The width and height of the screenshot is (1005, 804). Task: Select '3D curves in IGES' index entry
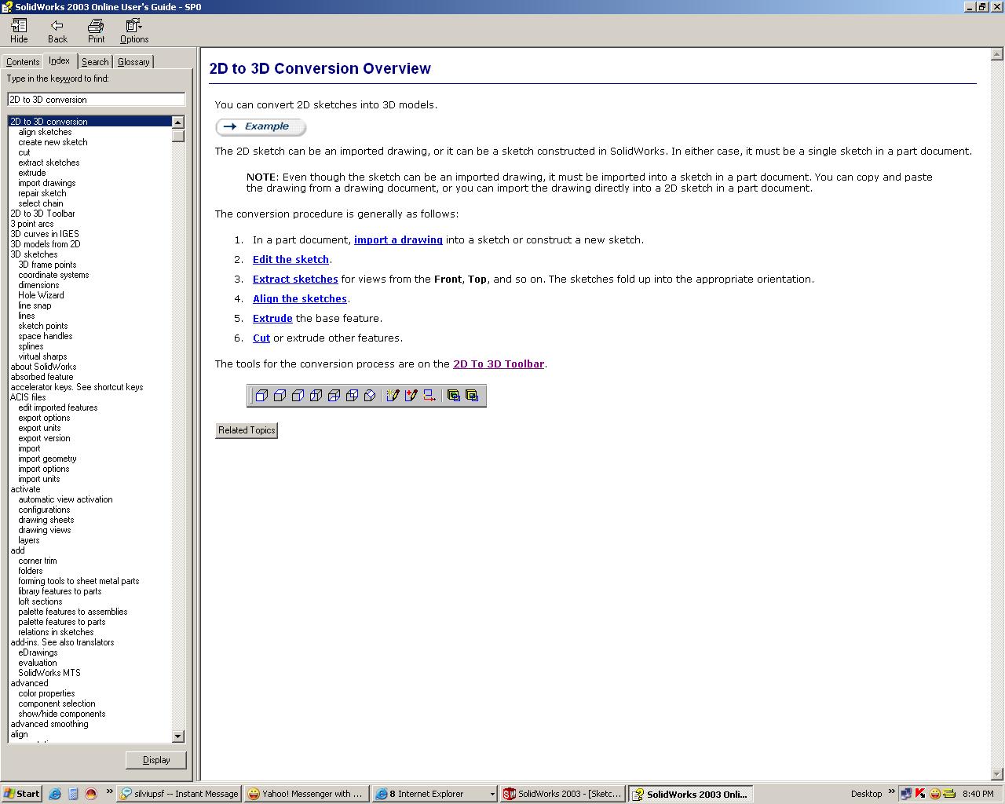click(x=45, y=234)
